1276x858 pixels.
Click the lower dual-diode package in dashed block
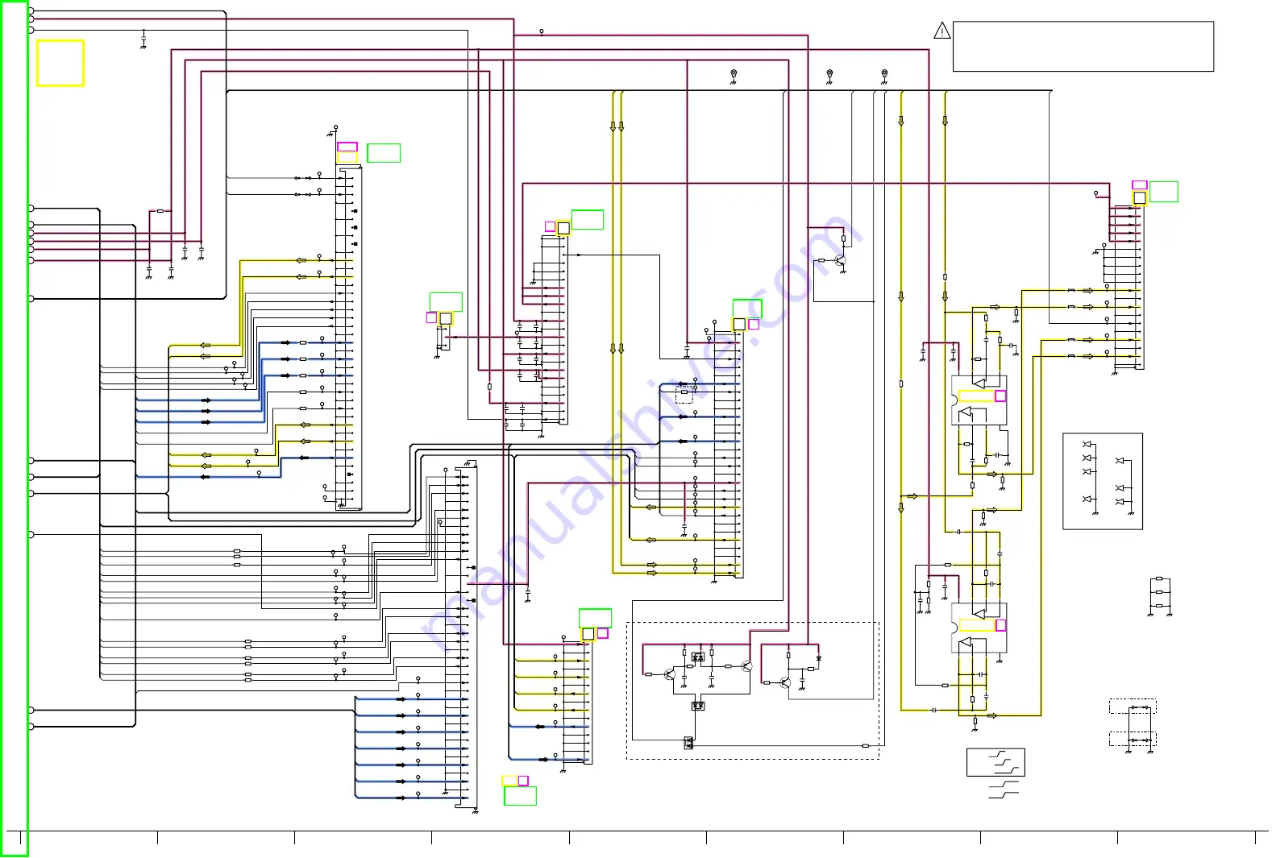[698, 706]
